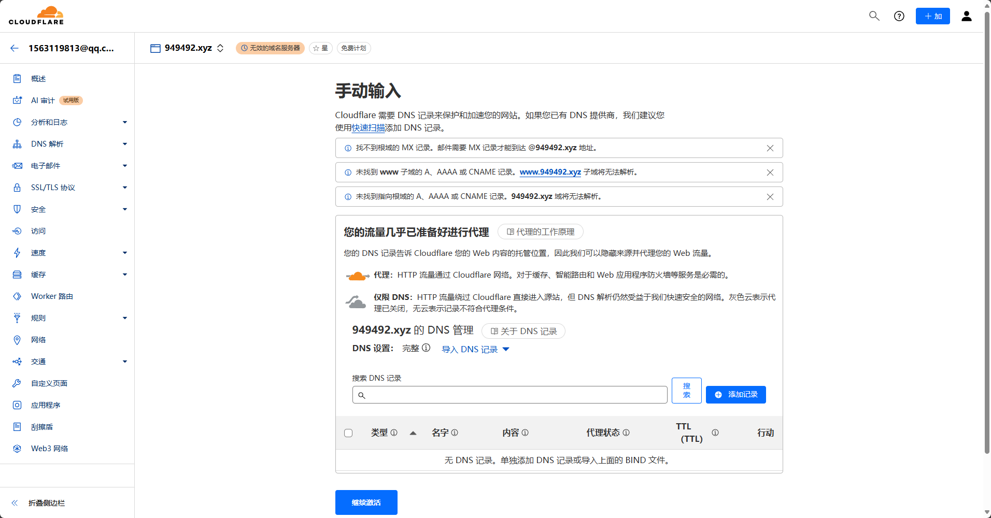Sort by the 类型 column arrow
This screenshot has width=991, height=518.
click(x=413, y=433)
